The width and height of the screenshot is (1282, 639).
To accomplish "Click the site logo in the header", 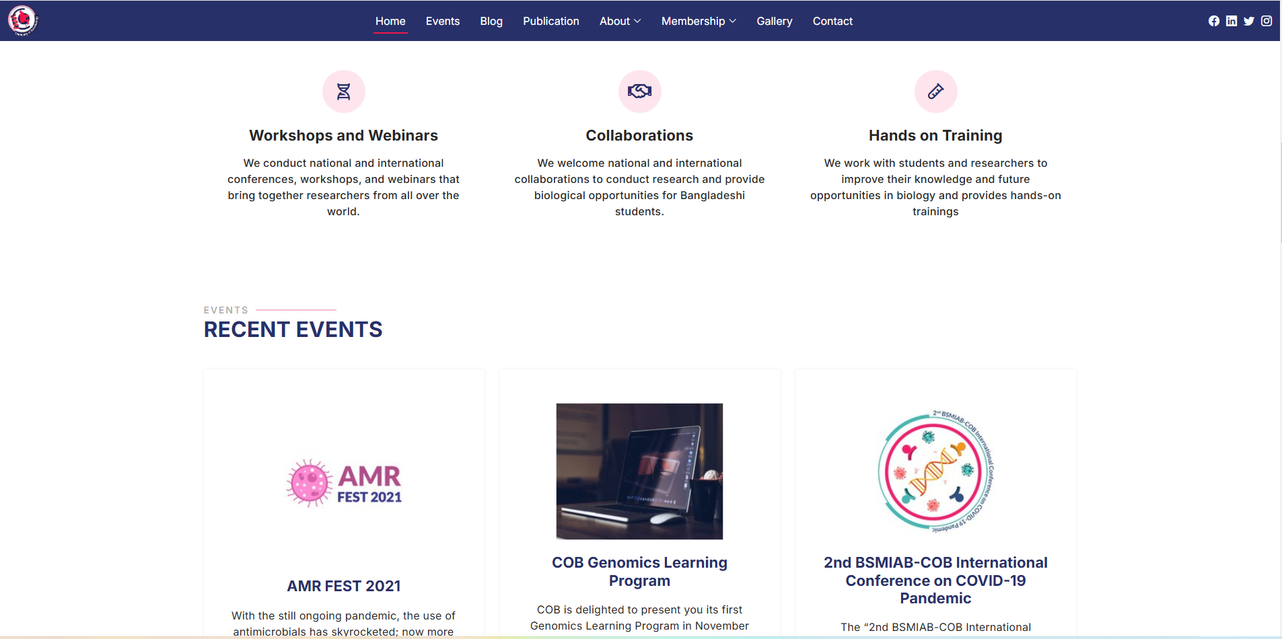I will point(23,20).
